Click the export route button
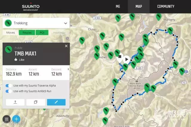The height and width of the screenshot is (127, 191). point(15,102)
